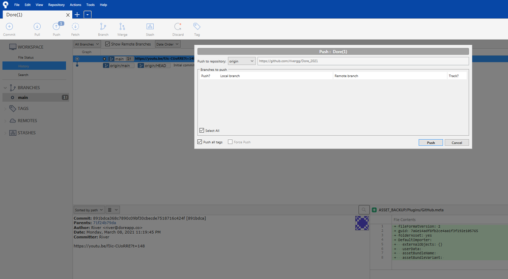The width and height of the screenshot is (508, 279).
Task: Toggle the Select All checkbox
Action: [x=202, y=130]
